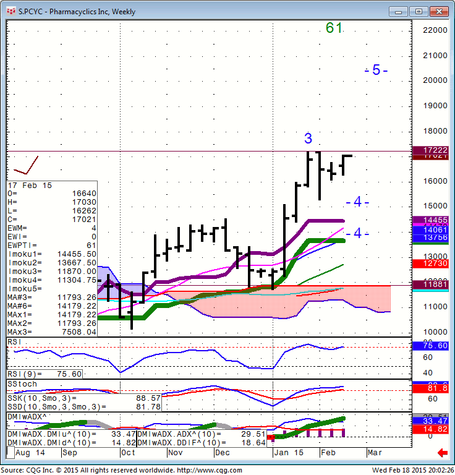Click the CQG chart icon in the title bar

(x=11, y=12)
